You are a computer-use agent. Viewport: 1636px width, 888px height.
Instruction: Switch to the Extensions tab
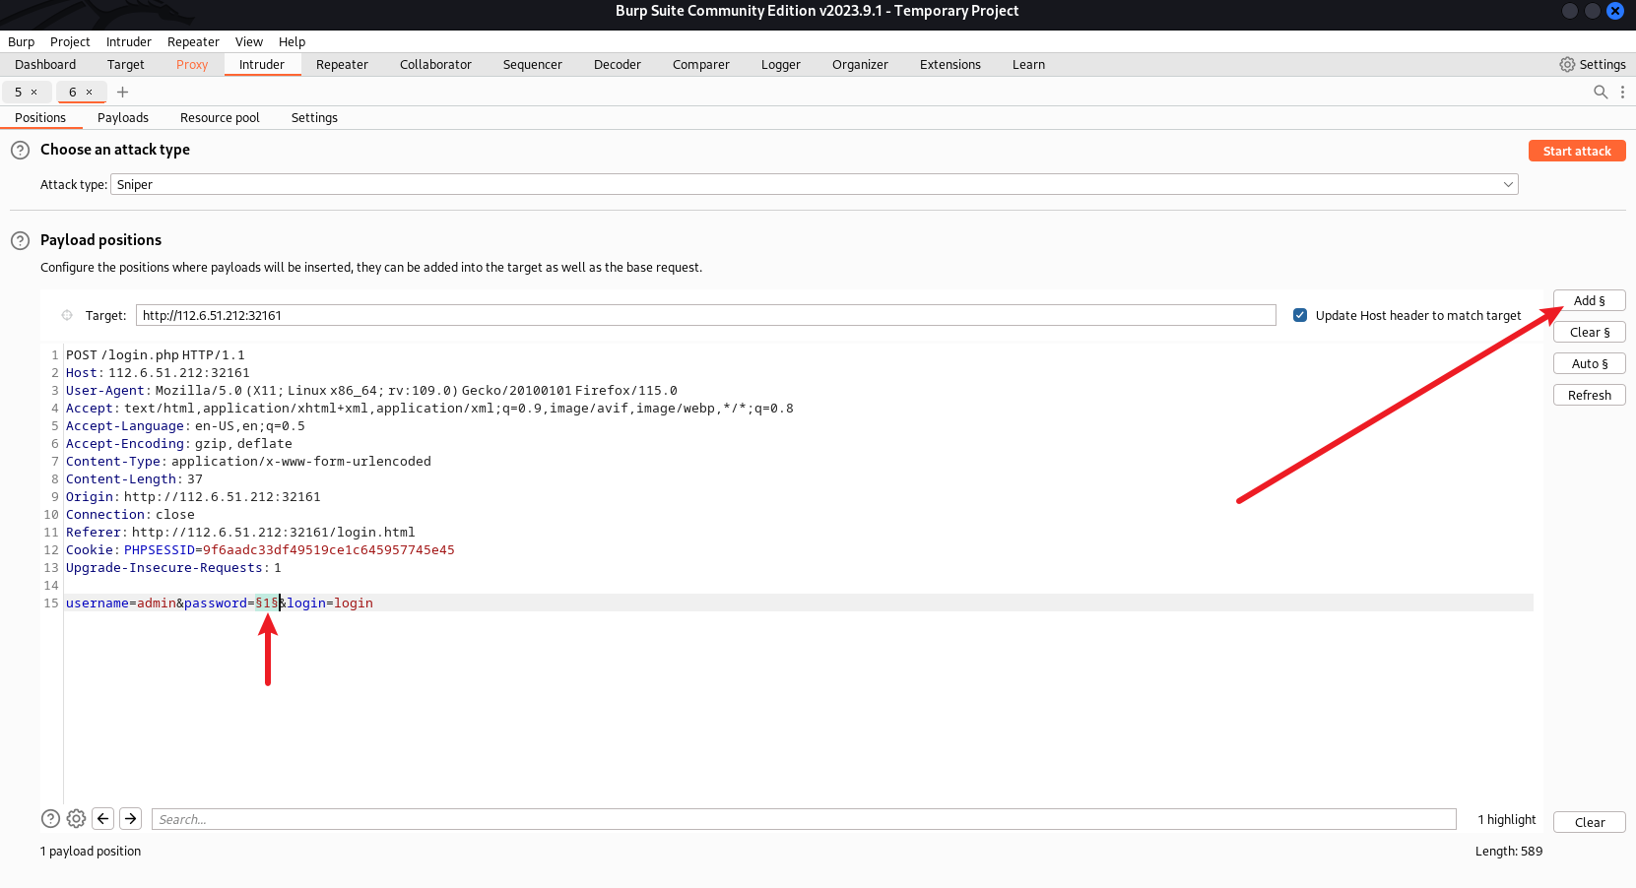[x=950, y=64]
